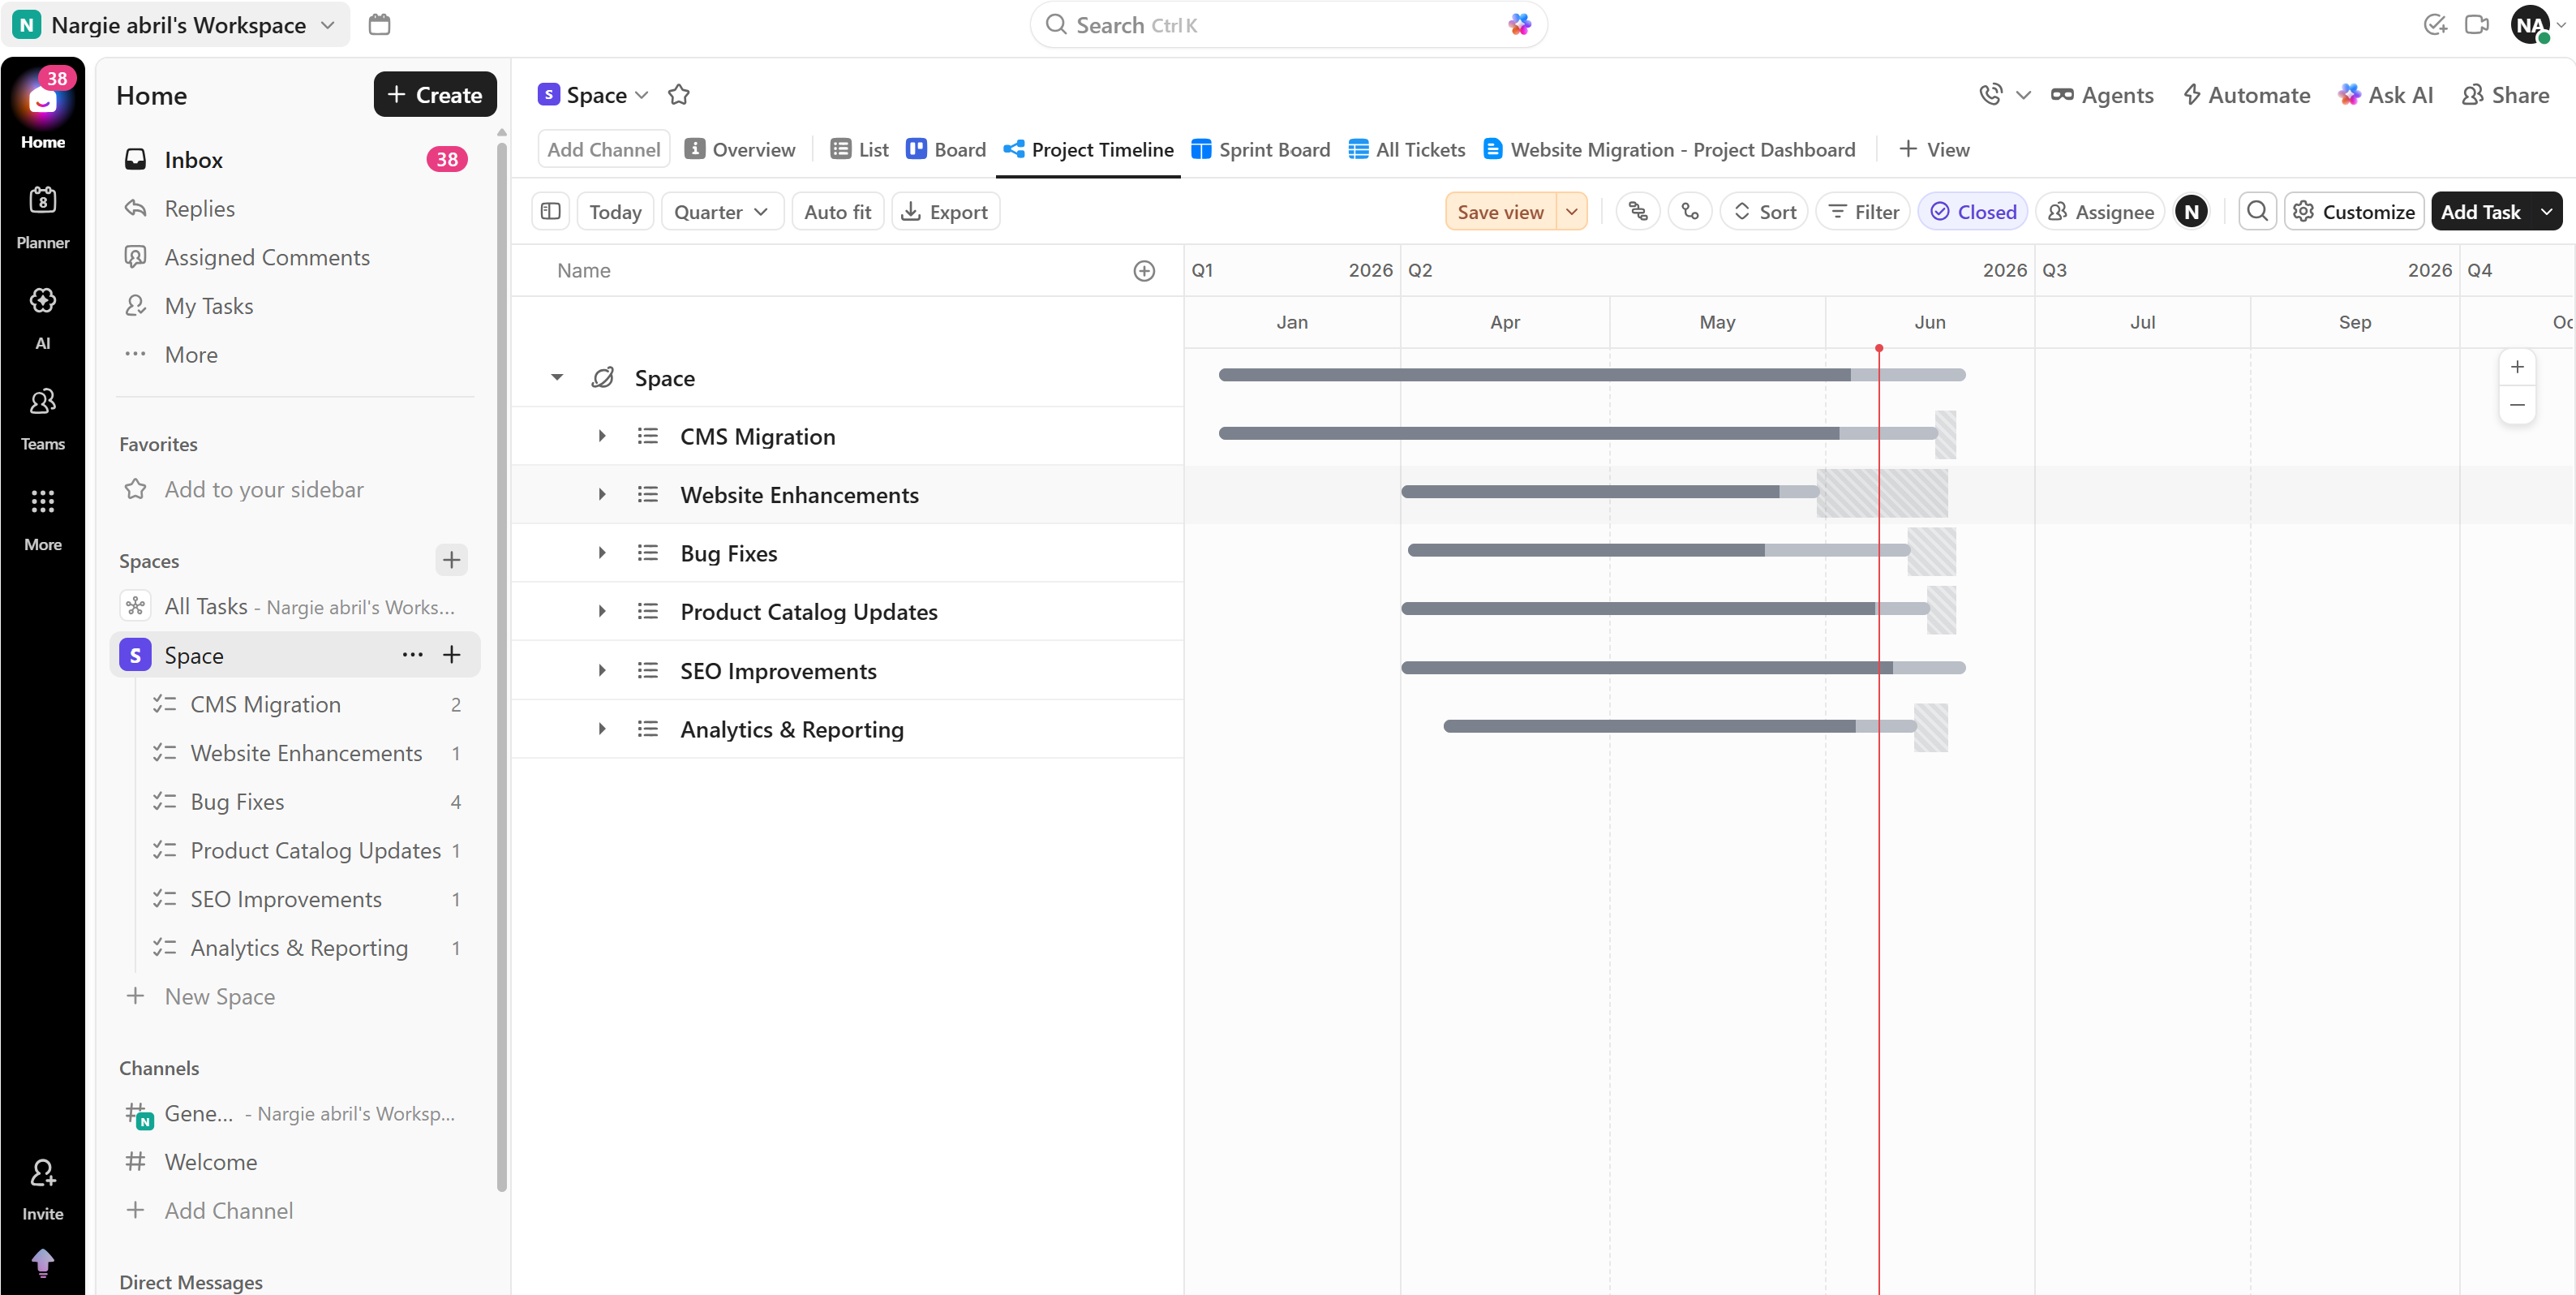Viewport: 2576px width, 1295px height.
Task: Expand the CMS Migration list row
Action: tap(602, 436)
